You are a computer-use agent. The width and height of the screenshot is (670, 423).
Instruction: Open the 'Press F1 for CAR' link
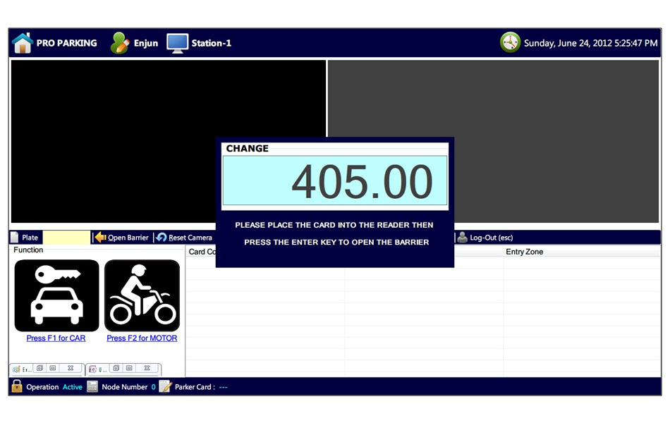pyautogui.click(x=56, y=338)
